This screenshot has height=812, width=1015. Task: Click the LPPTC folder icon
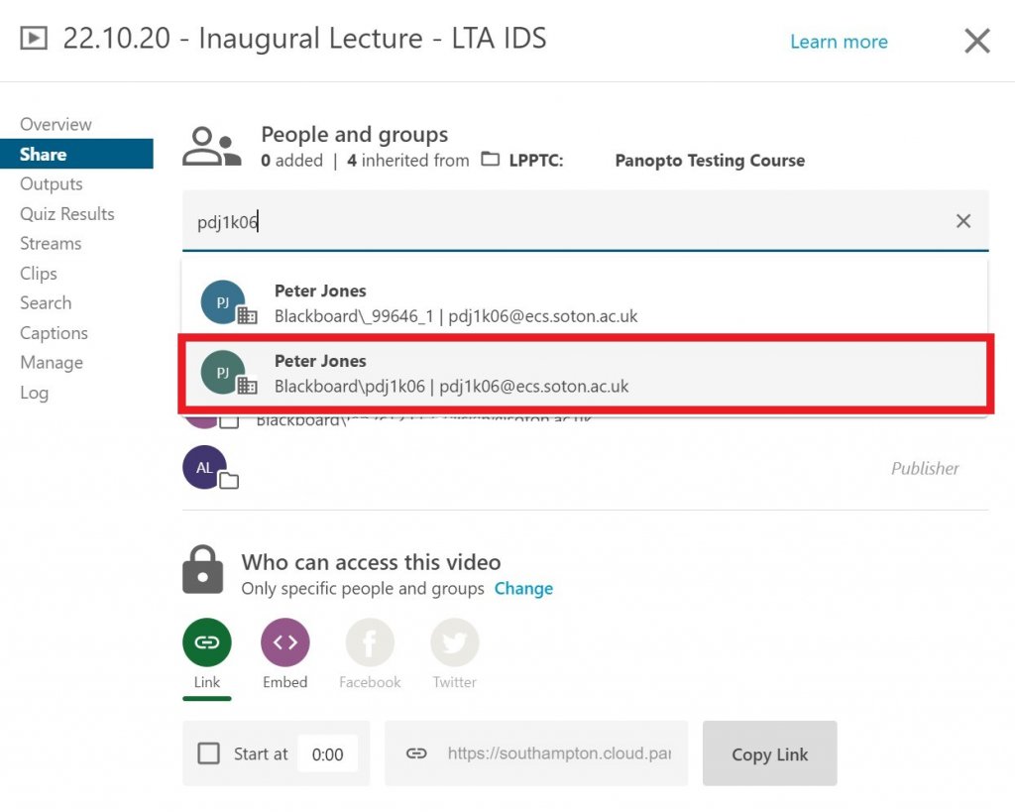point(491,161)
